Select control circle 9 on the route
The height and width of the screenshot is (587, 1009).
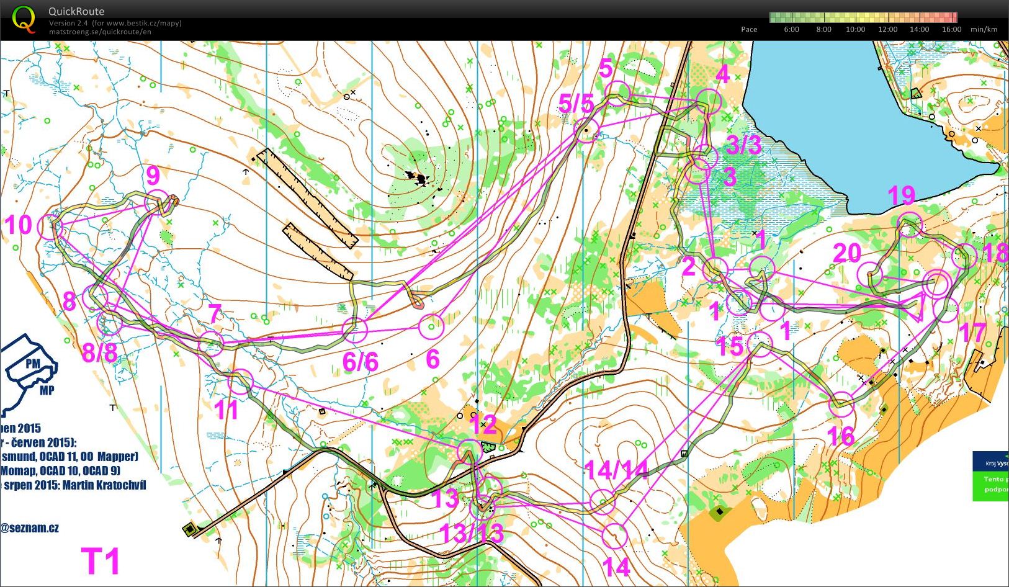coord(156,202)
